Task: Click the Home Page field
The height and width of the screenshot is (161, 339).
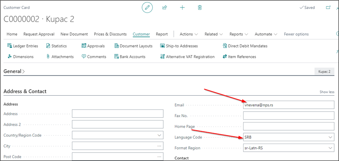Action: pos(289,127)
